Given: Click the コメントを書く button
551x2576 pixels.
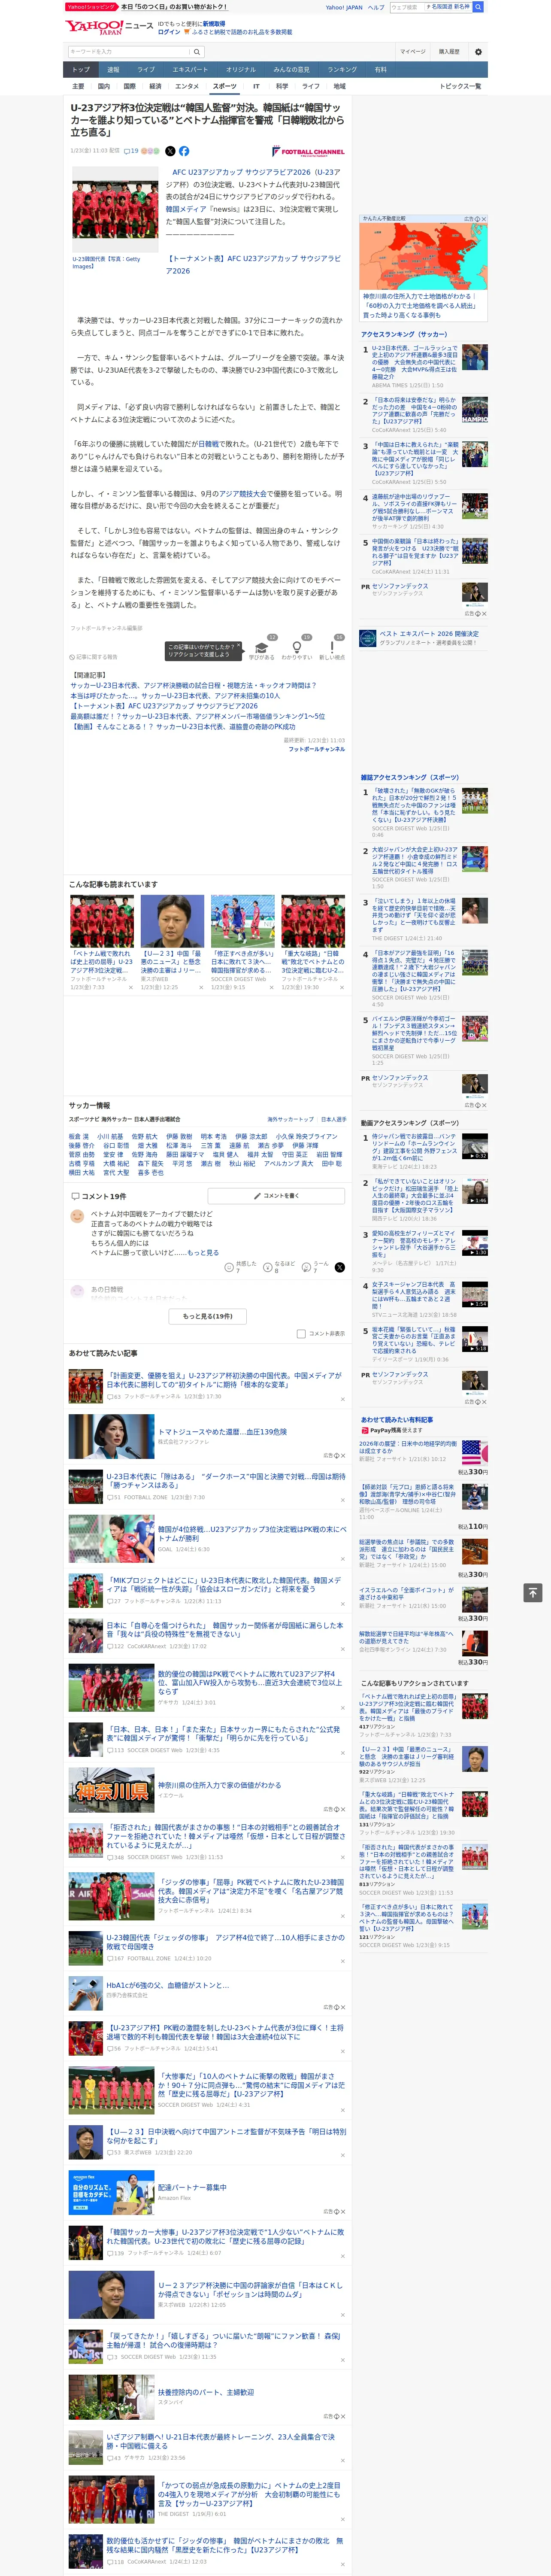Looking at the screenshot, I should pos(276,1196).
